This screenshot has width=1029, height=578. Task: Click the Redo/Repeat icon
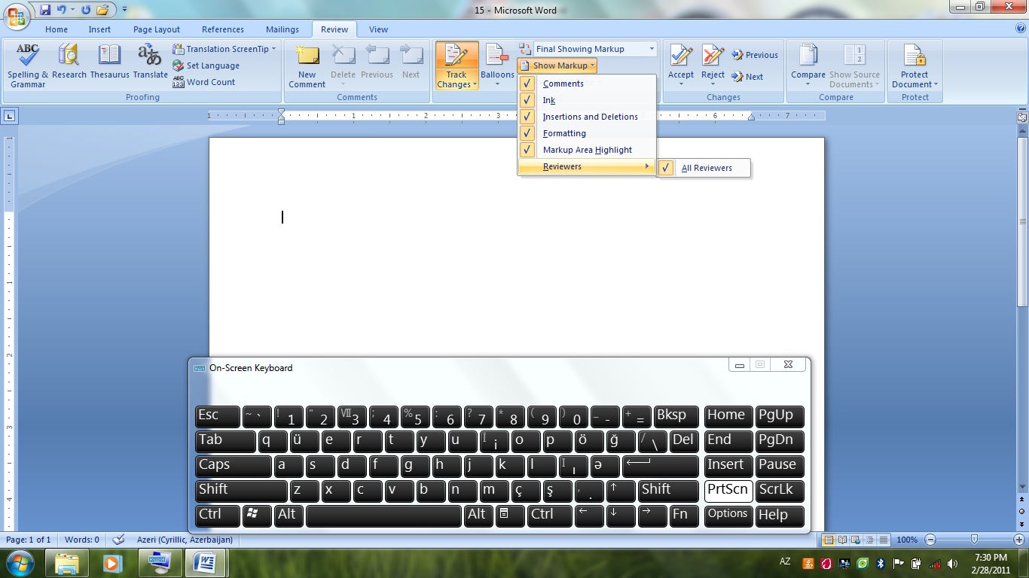(x=86, y=10)
